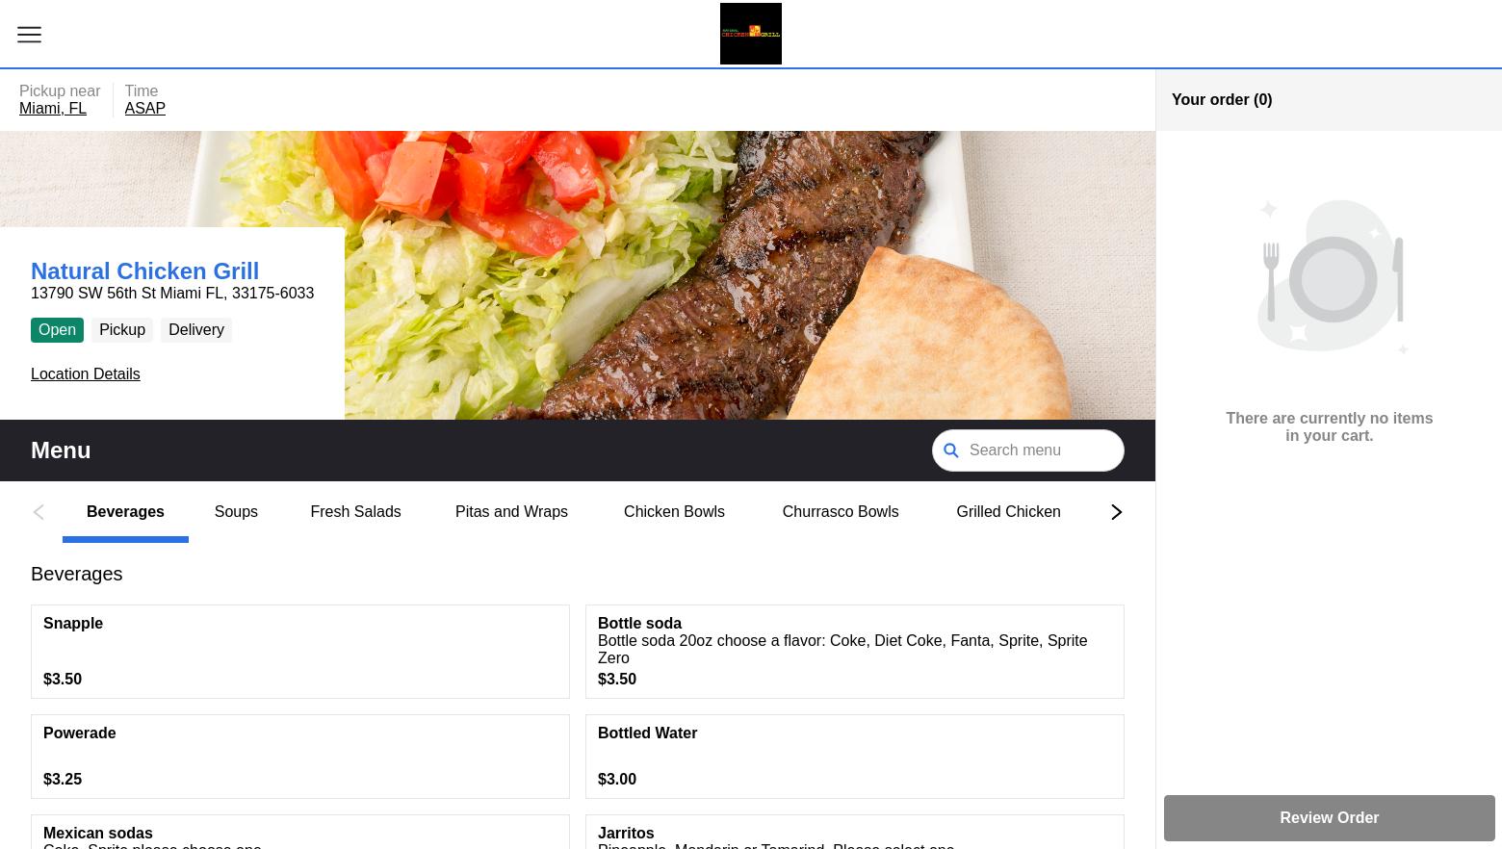The height and width of the screenshot is (849, 1502).
Task: Click the Bottle soda flavor description
Action: point(842,649)
